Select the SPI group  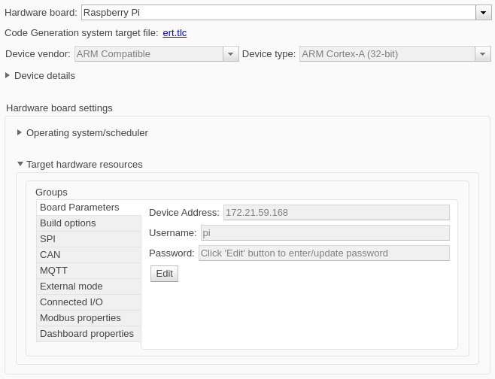coord(48,239)
